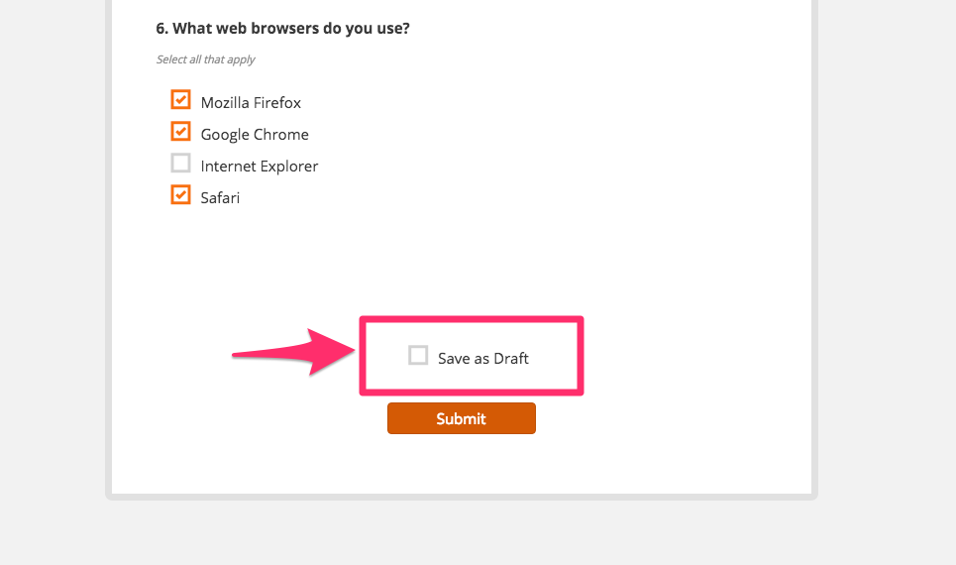Click the Safari option label
The height and width of the screenshot is (565, 956).
click(220, 197)
